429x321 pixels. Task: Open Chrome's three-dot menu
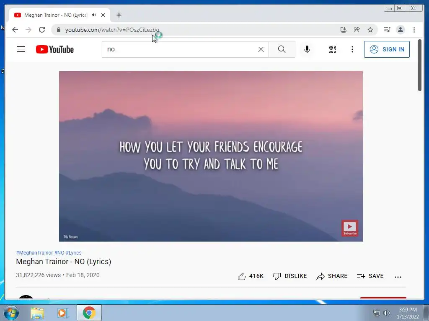pos(414,30)
